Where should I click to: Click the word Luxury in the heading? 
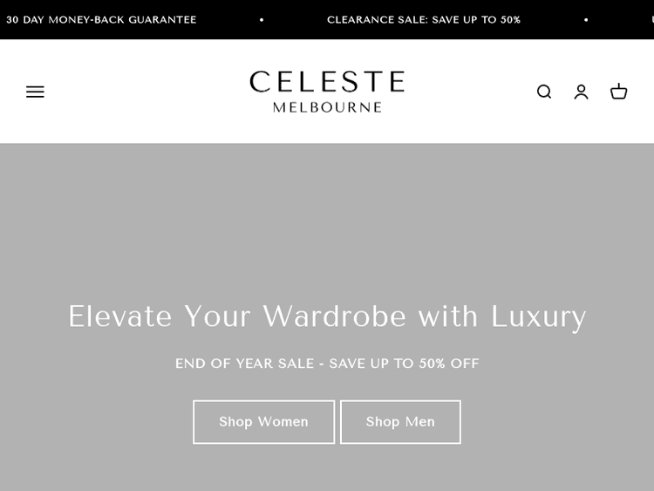click(x=538, y=316)
